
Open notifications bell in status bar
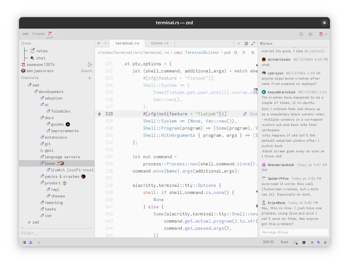[325, 242]
